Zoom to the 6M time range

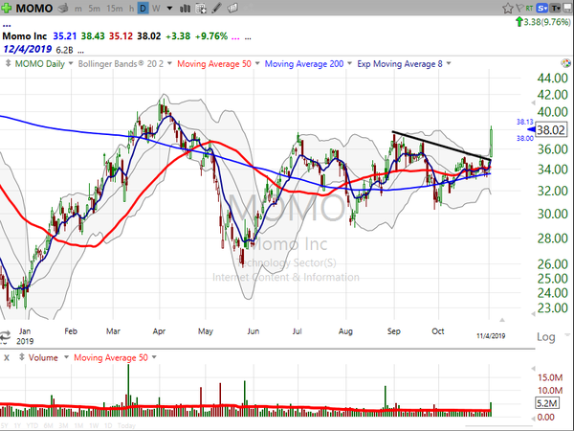click(x=49, y=425)
